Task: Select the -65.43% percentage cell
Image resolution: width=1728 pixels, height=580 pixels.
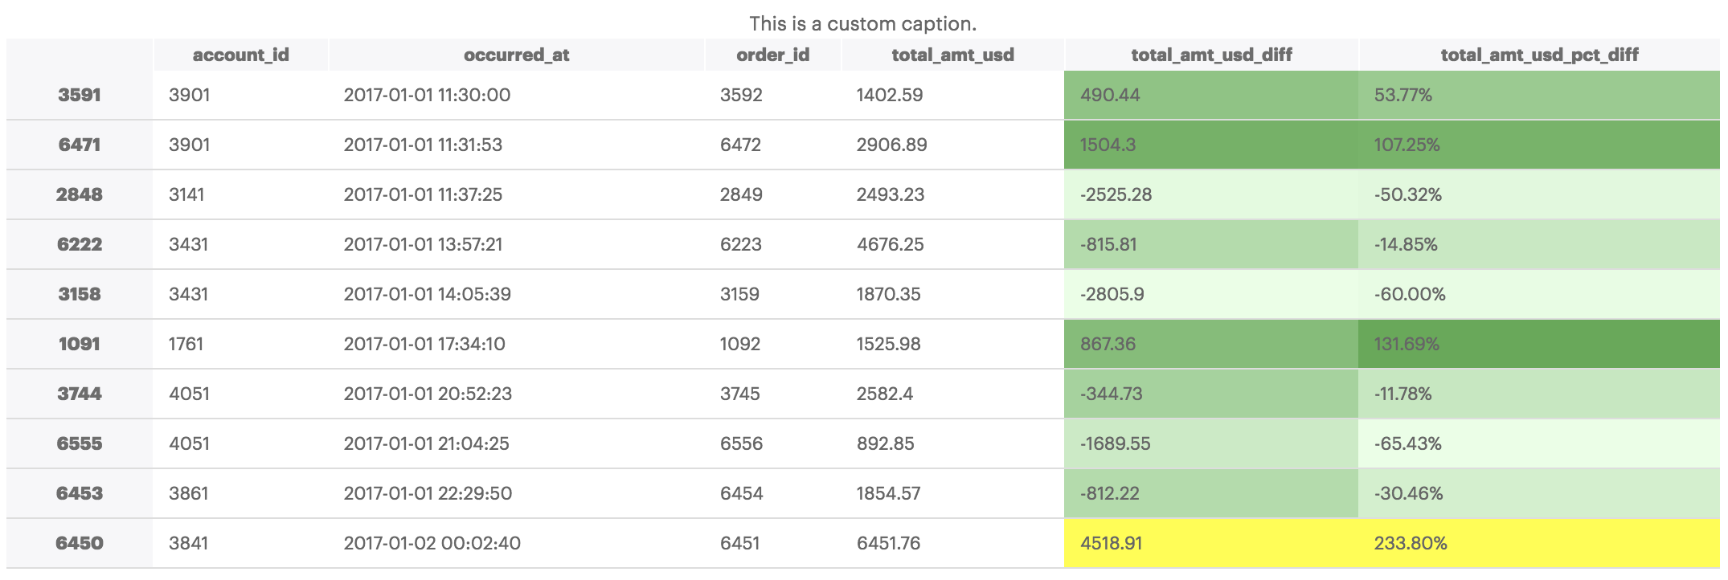Action: pos(1407,443)
